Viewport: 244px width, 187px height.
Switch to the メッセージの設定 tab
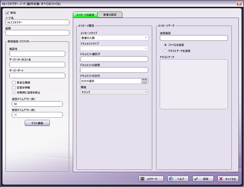coord(85,15)
